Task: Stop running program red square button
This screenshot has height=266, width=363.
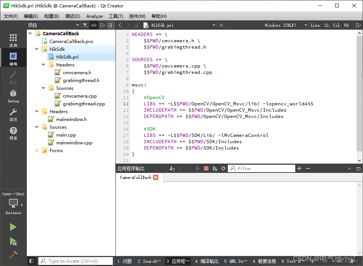Action: (206, 168)
